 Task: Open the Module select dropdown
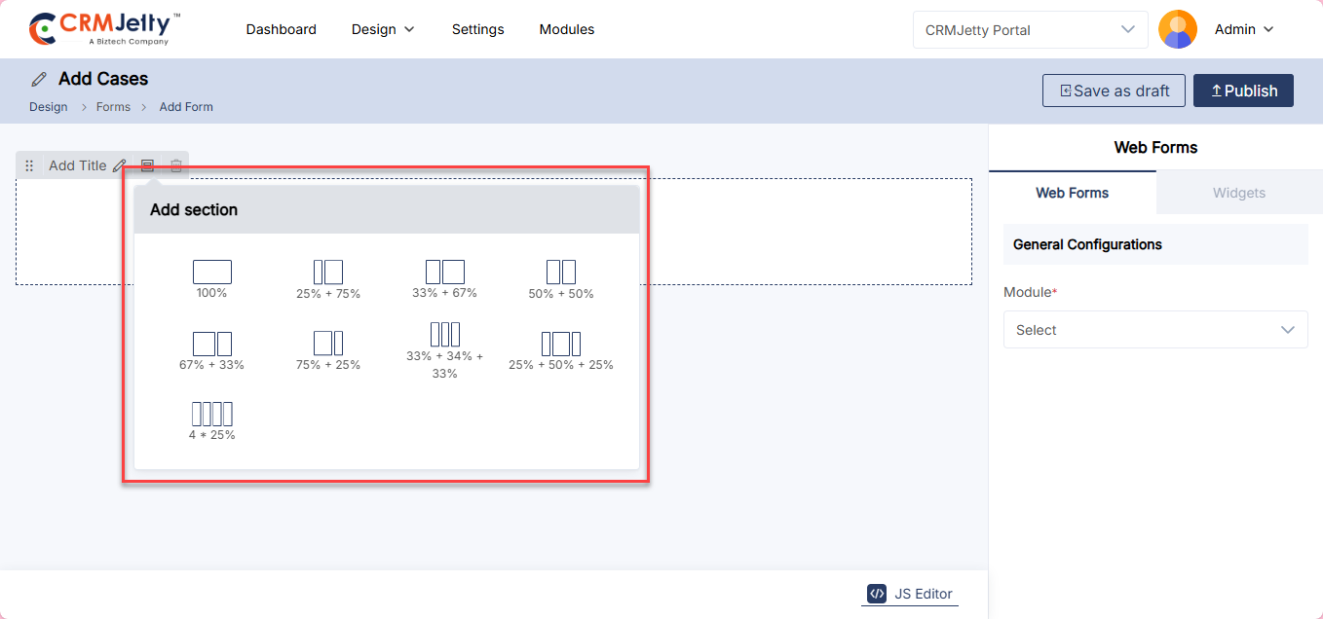1154,330
